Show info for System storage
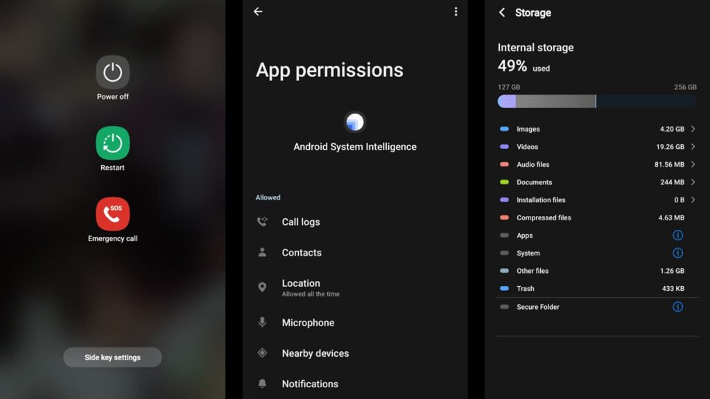710x399 pixels. [677, 254]
